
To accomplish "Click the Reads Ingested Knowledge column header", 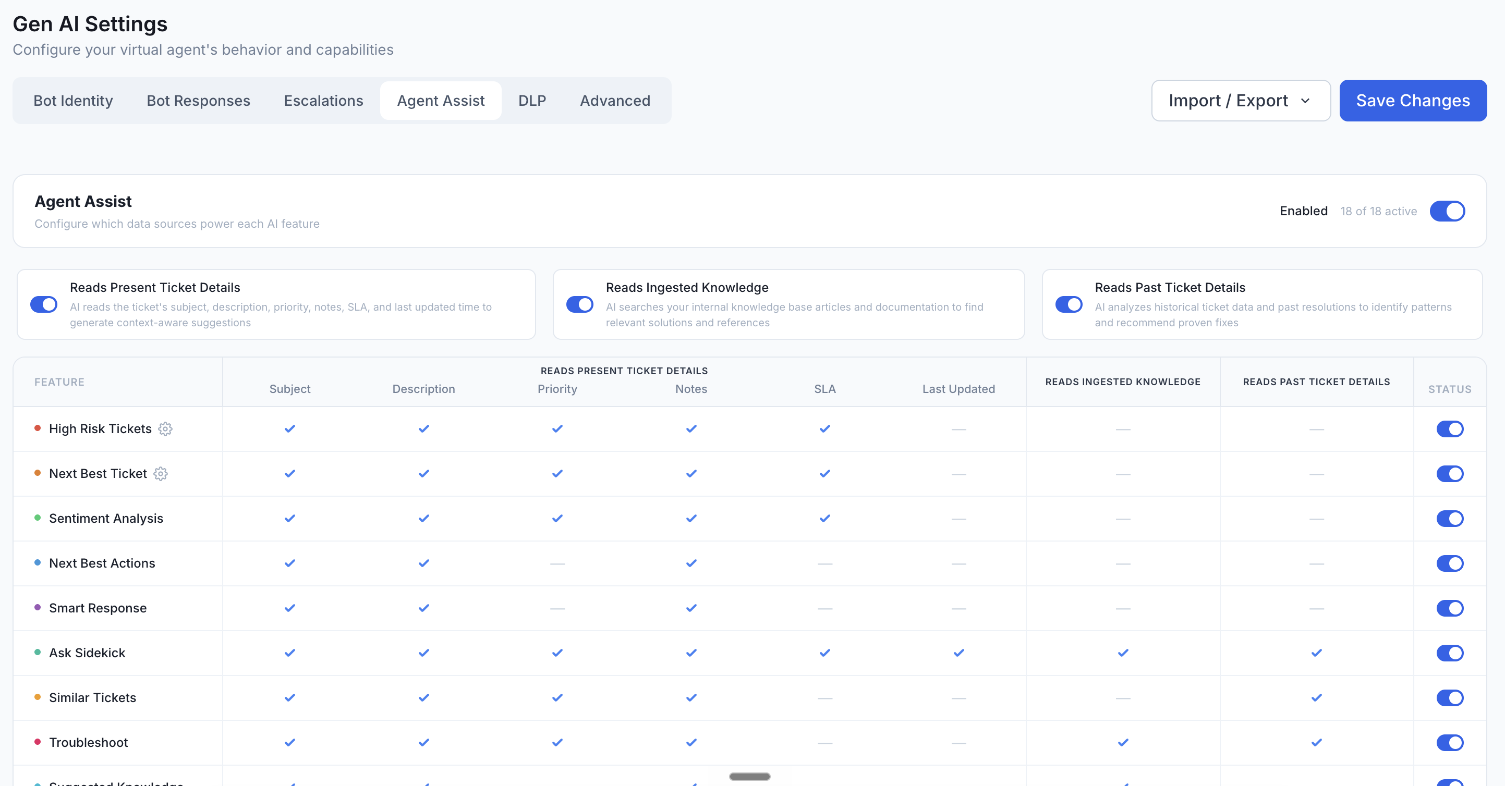I will 1123,382.
